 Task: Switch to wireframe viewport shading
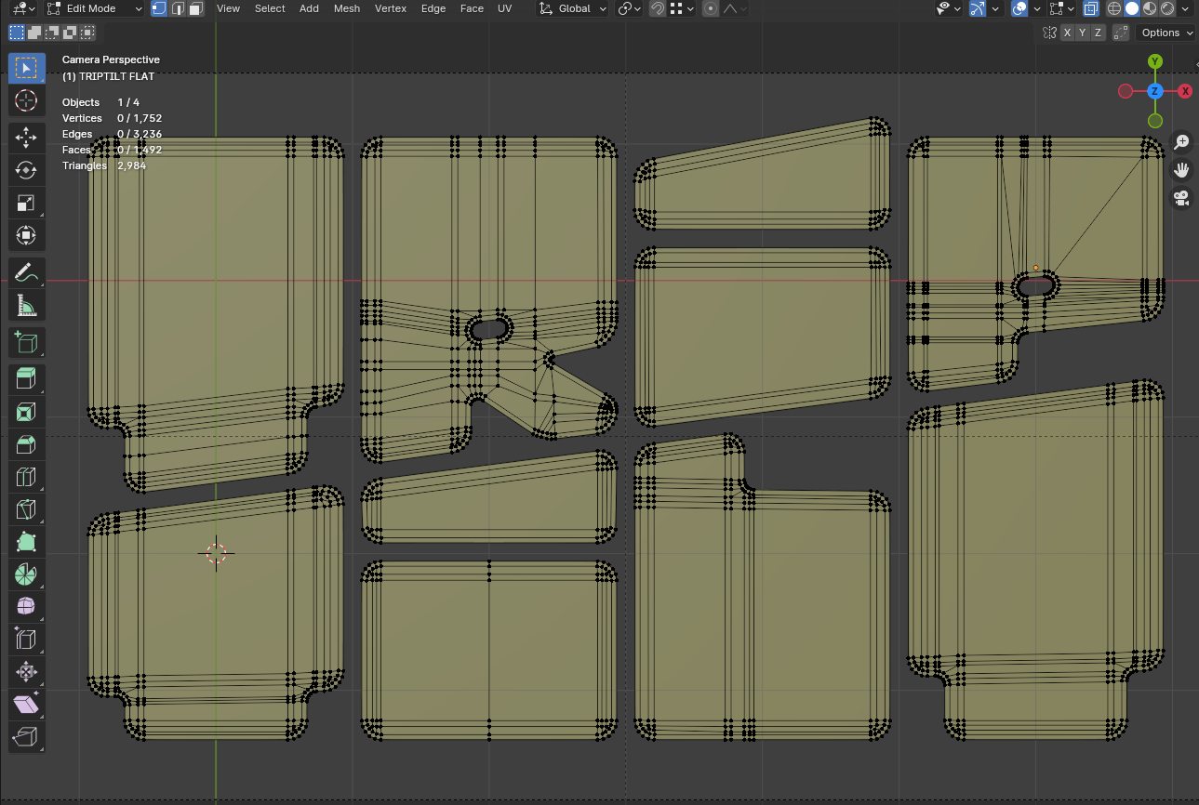[1114, 8]
